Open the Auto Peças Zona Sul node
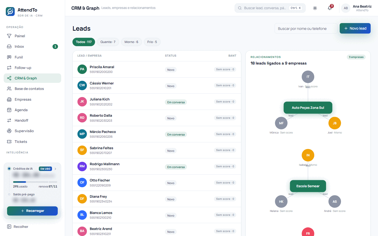Screen dimensions: 378x236 coord(308,108)
